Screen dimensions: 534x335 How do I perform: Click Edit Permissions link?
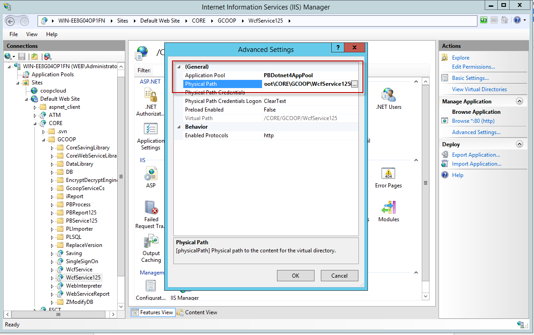[473, 66]
